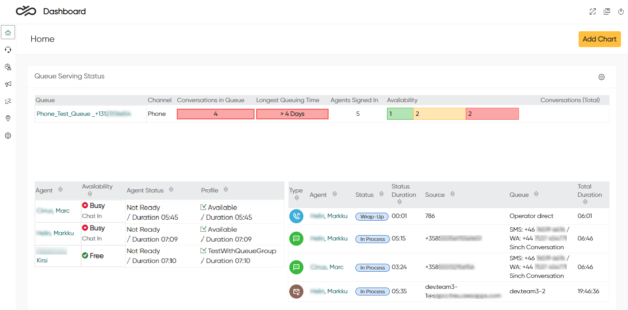This screenshot has width=628, height=310.
Task: Click red Busy icon in Markku's row
Action: (x=85, y=228)
